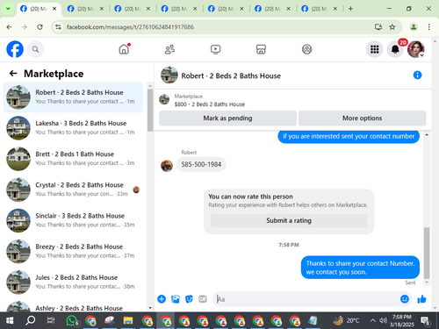Screen dimensions: 439x329
Task: Click the Submit a rating button
Action: point(289,220)
